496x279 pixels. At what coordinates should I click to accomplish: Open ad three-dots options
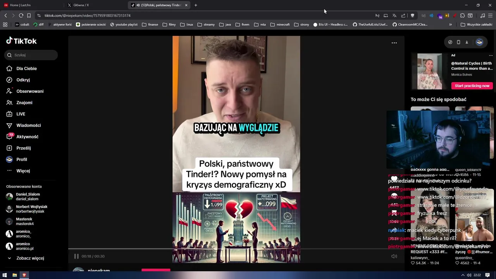491,55
